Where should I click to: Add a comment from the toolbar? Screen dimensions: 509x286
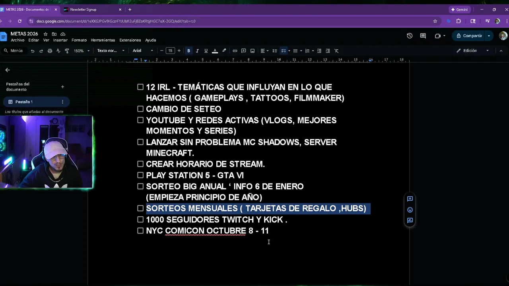[x=243, y=51]
